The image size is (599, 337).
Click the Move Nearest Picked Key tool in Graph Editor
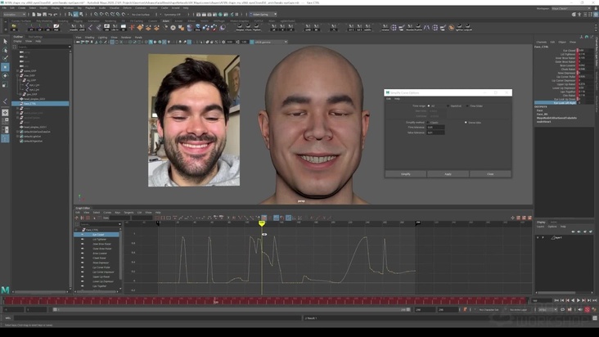[77, 218]
